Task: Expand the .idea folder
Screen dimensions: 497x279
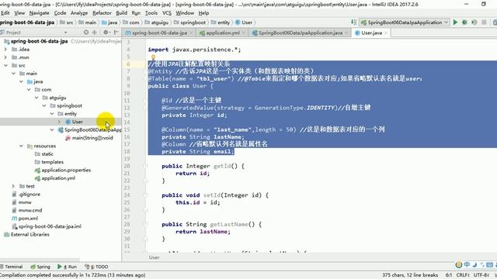Action: point(5,50)
